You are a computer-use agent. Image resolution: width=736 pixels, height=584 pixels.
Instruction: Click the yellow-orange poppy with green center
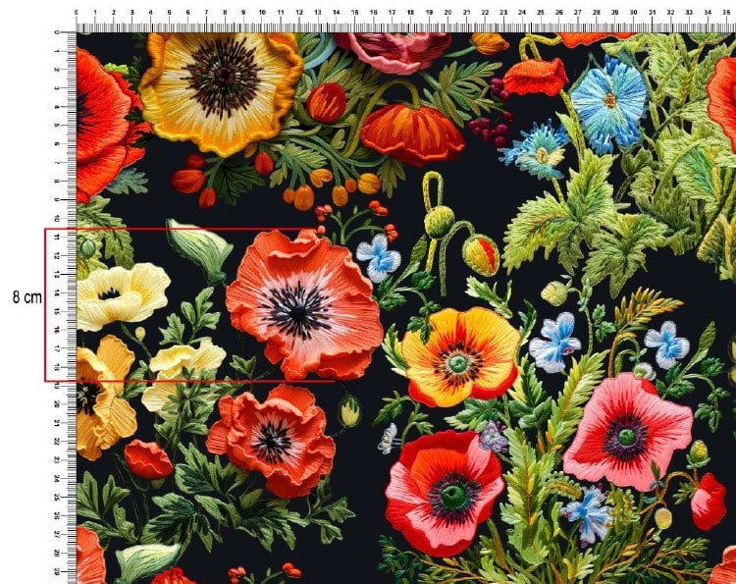click(x=460, y=355)
